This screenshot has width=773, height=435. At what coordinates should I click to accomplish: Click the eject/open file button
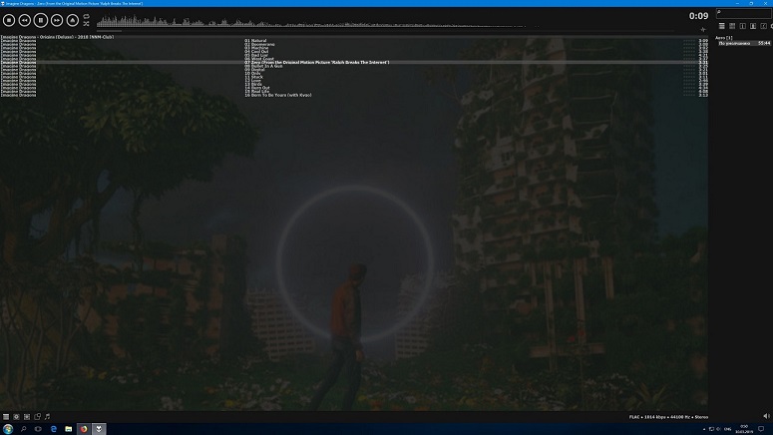(x=73, y=20)
